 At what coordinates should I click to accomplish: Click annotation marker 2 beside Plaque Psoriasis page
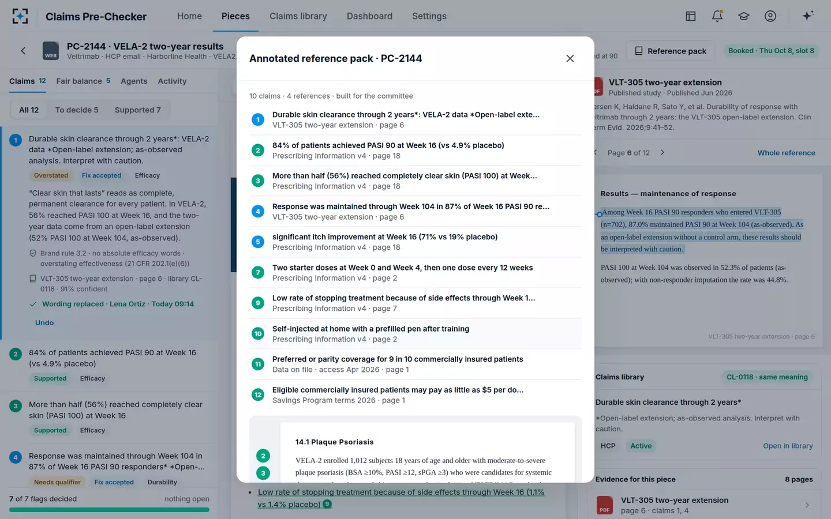coord(263,456)
